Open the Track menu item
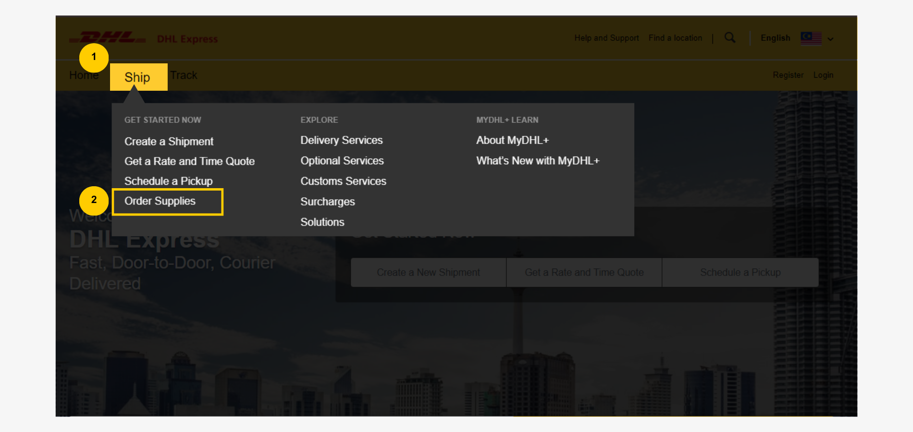The height and width of the screenshot is (432, 913). point(184,75)
